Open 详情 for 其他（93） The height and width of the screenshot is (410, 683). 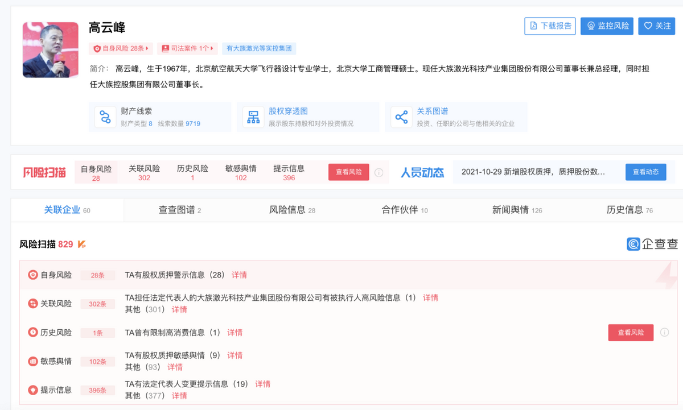pyautogui.click(x=175, y=367)
